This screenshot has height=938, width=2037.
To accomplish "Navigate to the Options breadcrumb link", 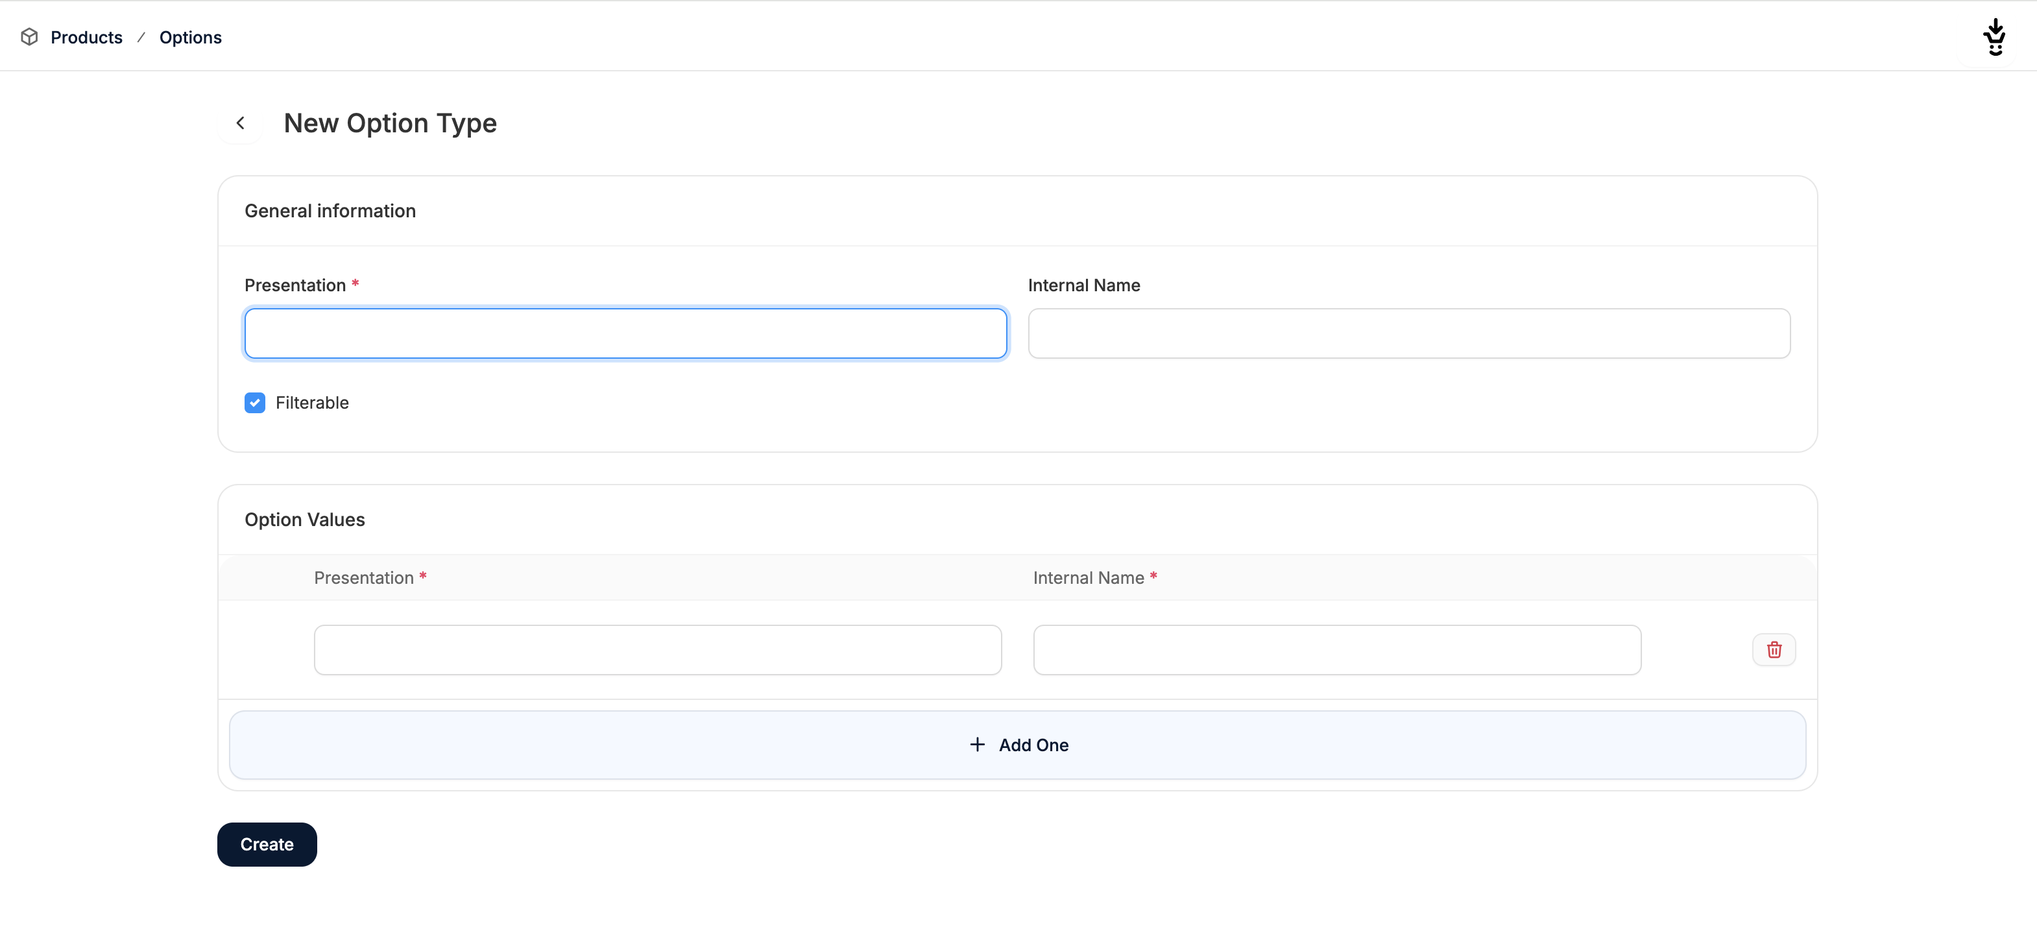I will tap(190, 37).
